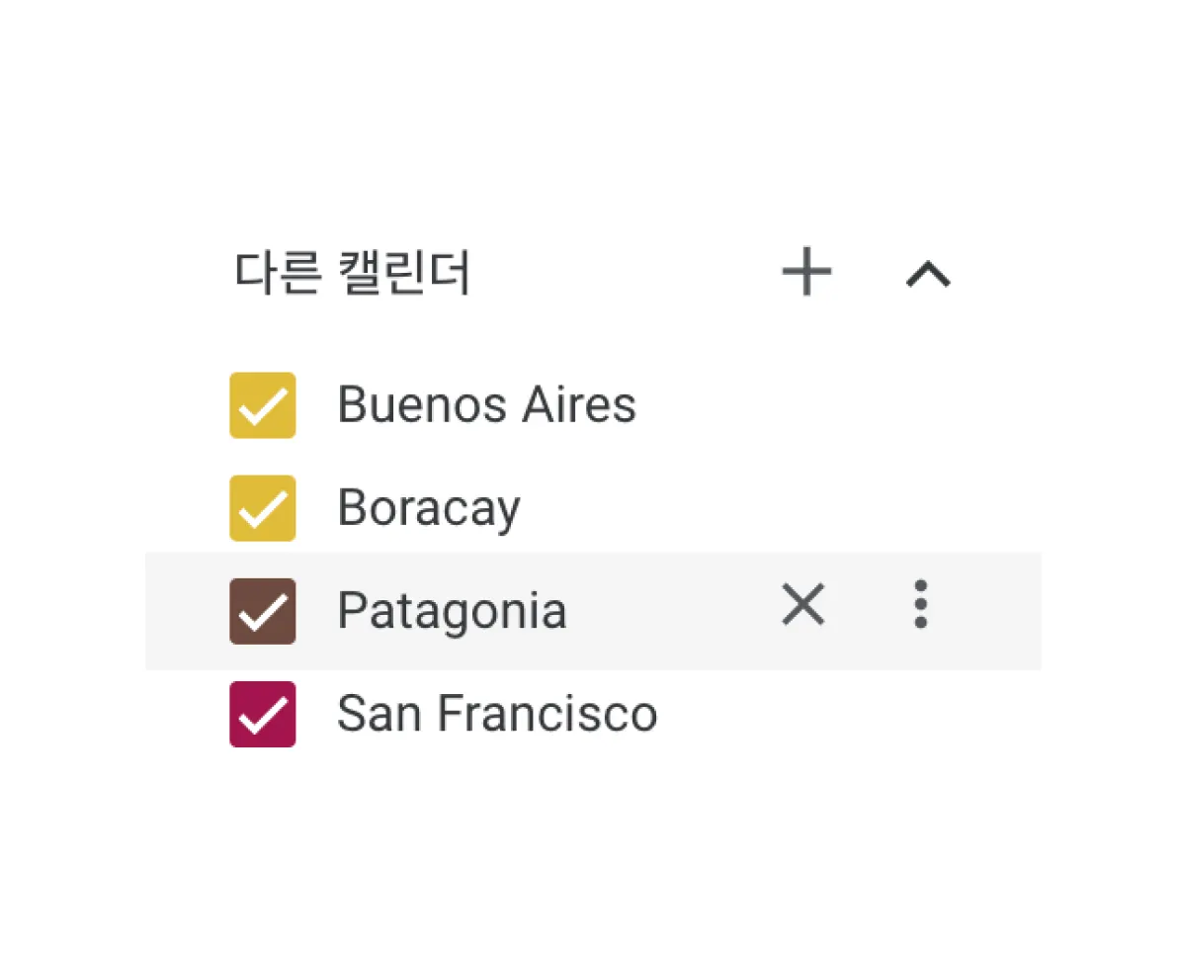Collapse the 다른 캘린더 section
The image size is (1182, 959).
click(x=928, y=274)
